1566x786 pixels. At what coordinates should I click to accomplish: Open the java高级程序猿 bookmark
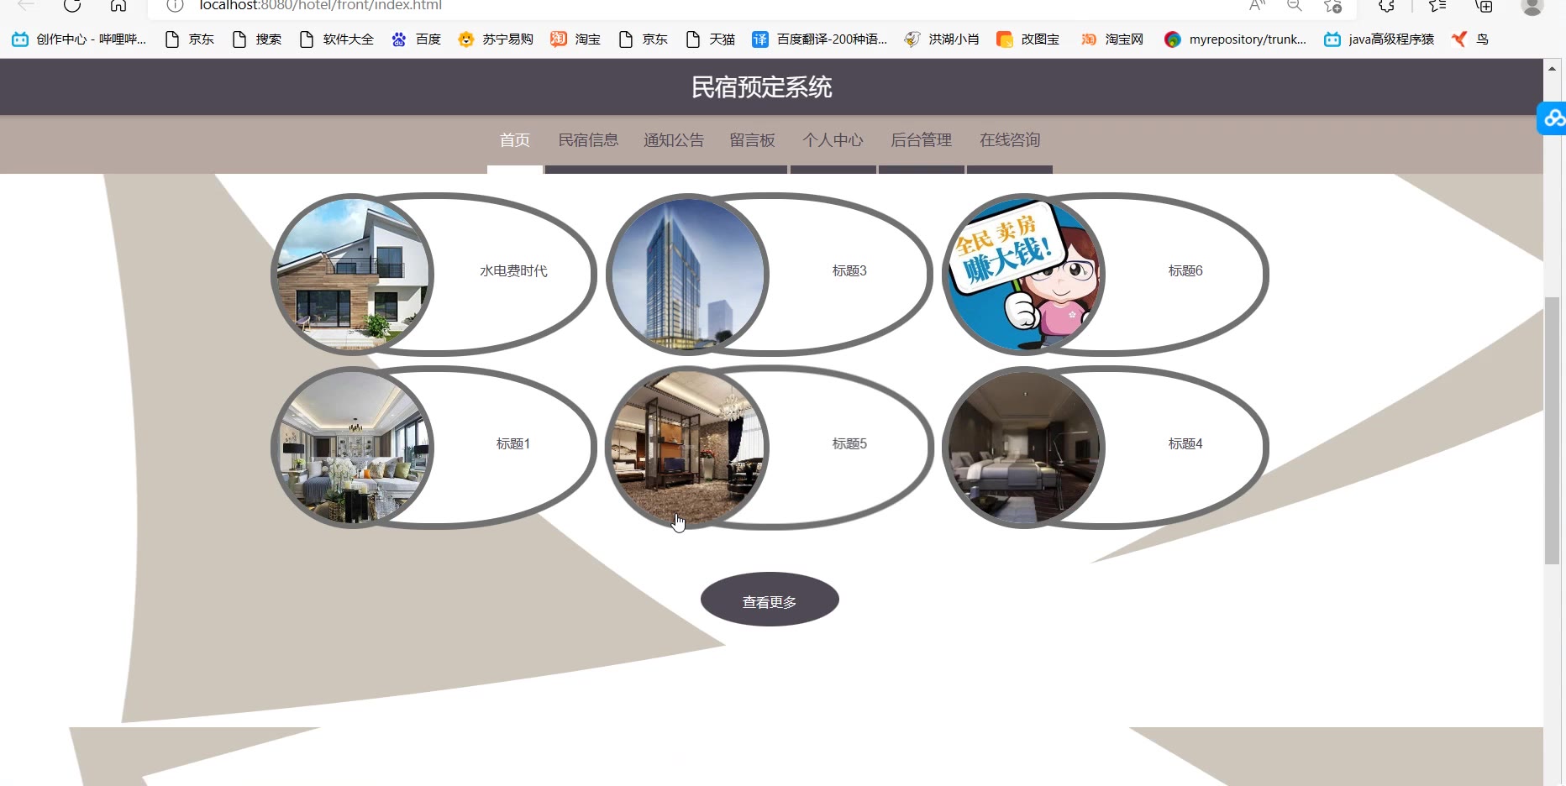1379,39
